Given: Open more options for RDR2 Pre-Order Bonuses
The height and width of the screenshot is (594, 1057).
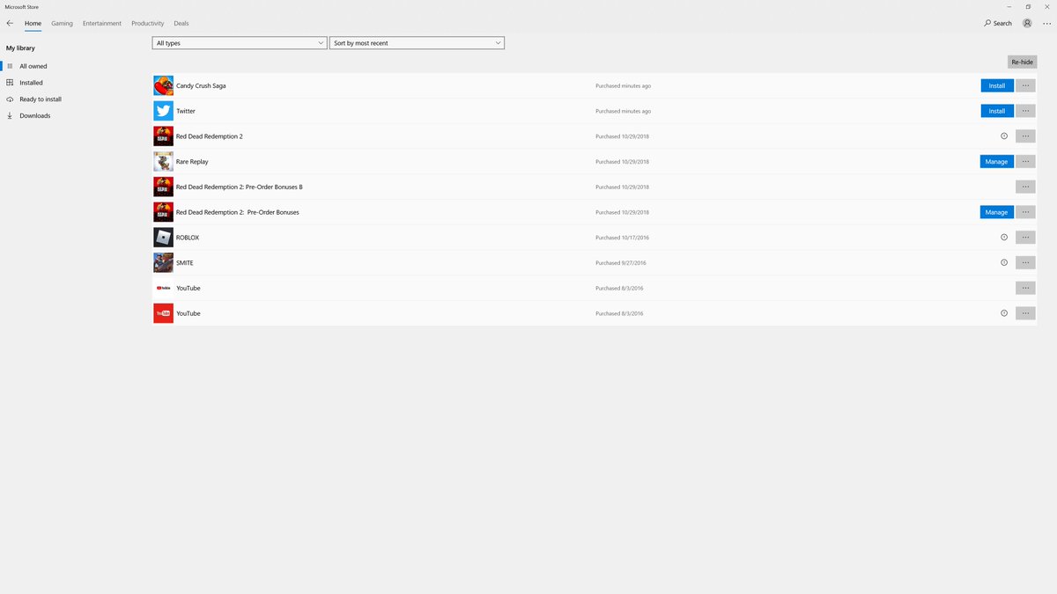Looking at the screenshot, I should tap(1025, 212).
